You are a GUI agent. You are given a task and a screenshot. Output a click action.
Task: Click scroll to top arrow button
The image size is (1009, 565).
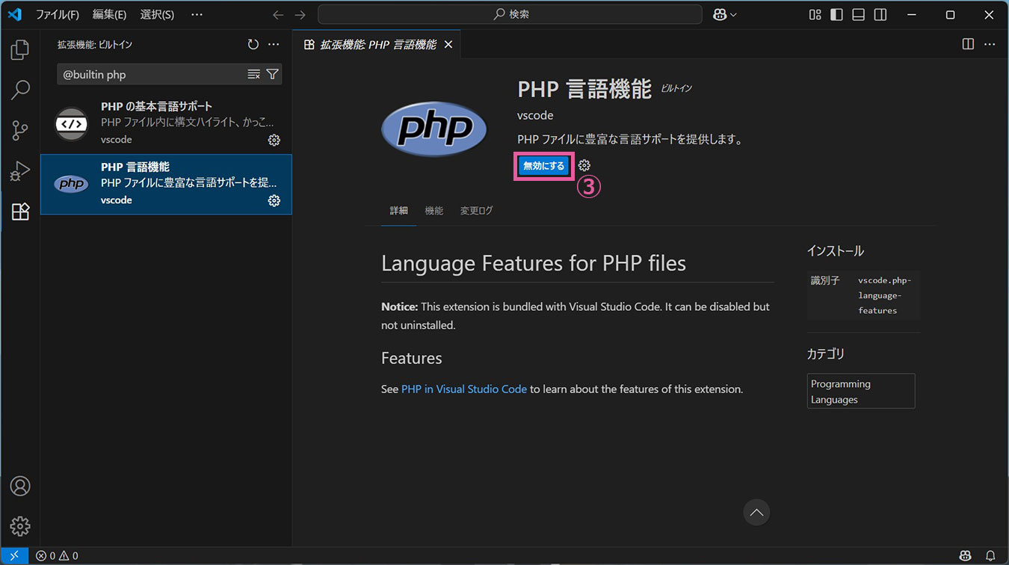pyautogui.click(x=756, y=512)
